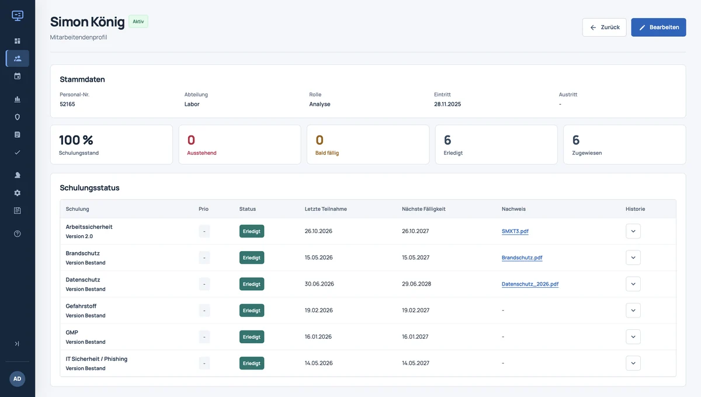Click the sidebar icon directly above the settings gear
The width and height of the screenshot is (701, 397).
coord(18,175)
